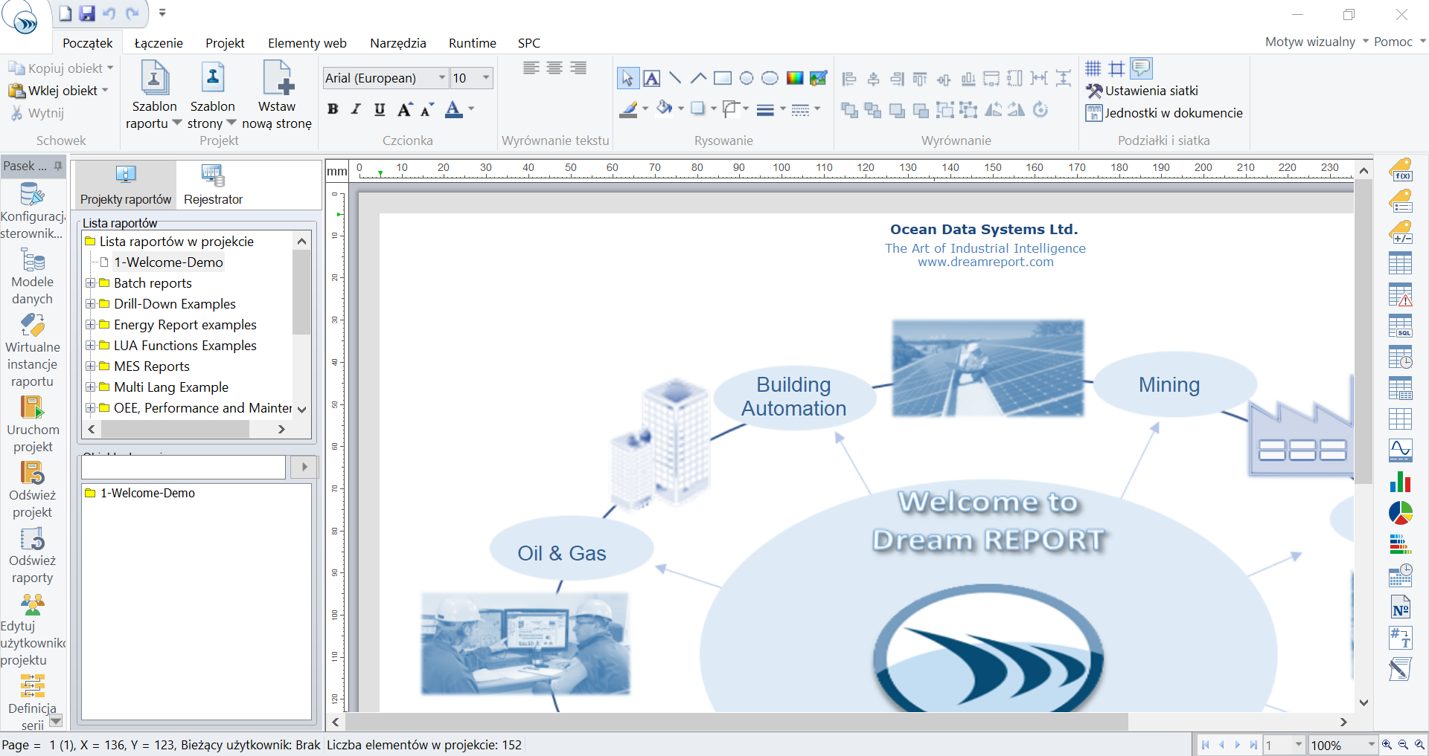Click the Undo arrow icon
1429x756 pixels.
(x=109, y=13)
